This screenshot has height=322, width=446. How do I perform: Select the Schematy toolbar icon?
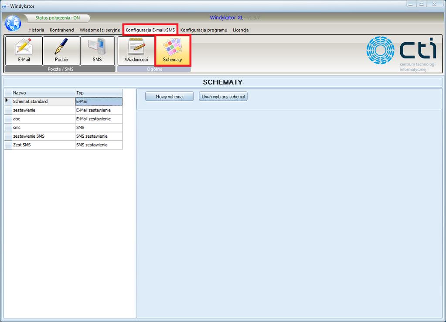(172, 51)
